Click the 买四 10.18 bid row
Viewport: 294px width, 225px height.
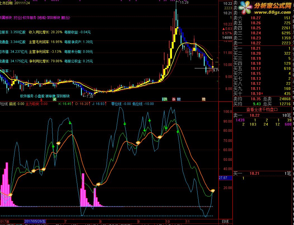(x=262, y=63)
